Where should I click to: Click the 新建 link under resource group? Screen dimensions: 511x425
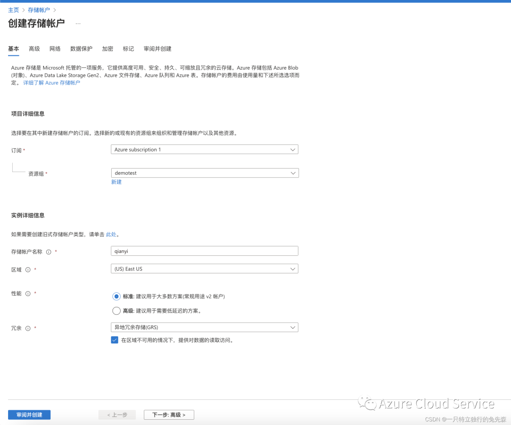coord(116,182)
